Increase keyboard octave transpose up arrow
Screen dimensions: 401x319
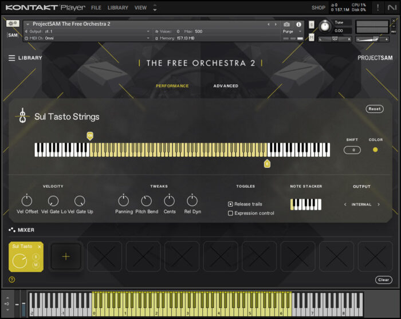pyautogui.click(x=7, y=298)
